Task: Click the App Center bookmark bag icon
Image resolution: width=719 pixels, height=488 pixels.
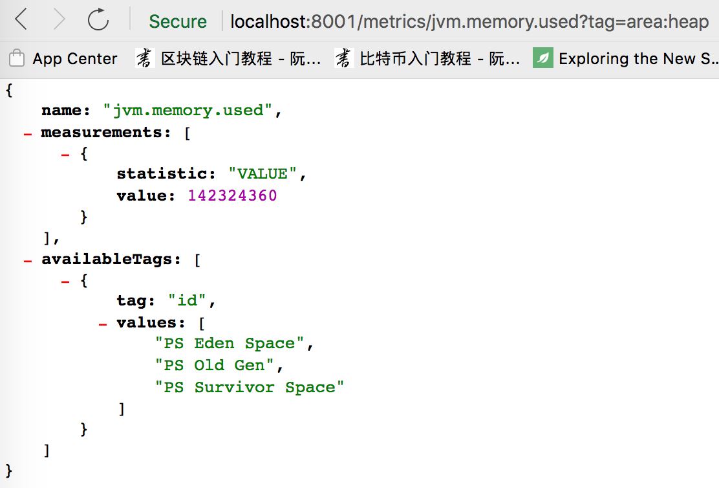Action: pos(17,59)
